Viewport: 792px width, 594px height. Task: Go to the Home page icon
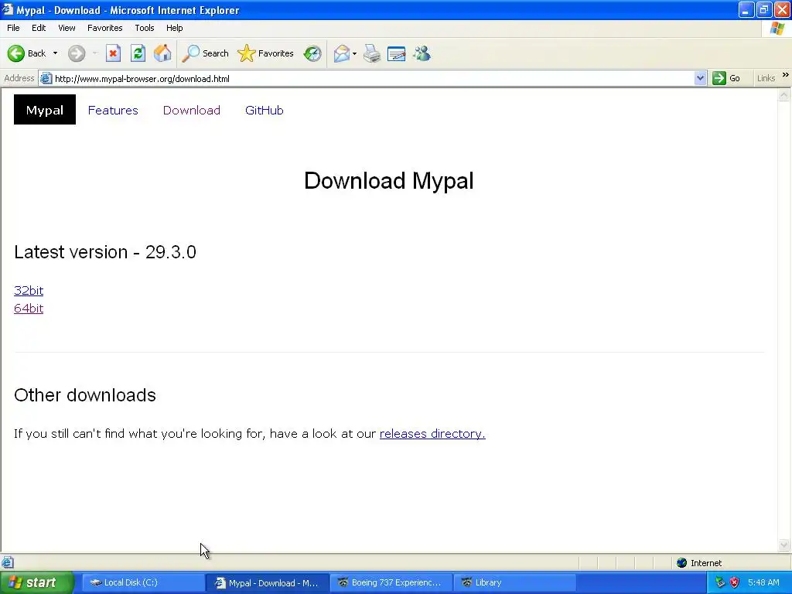(162, 53)
